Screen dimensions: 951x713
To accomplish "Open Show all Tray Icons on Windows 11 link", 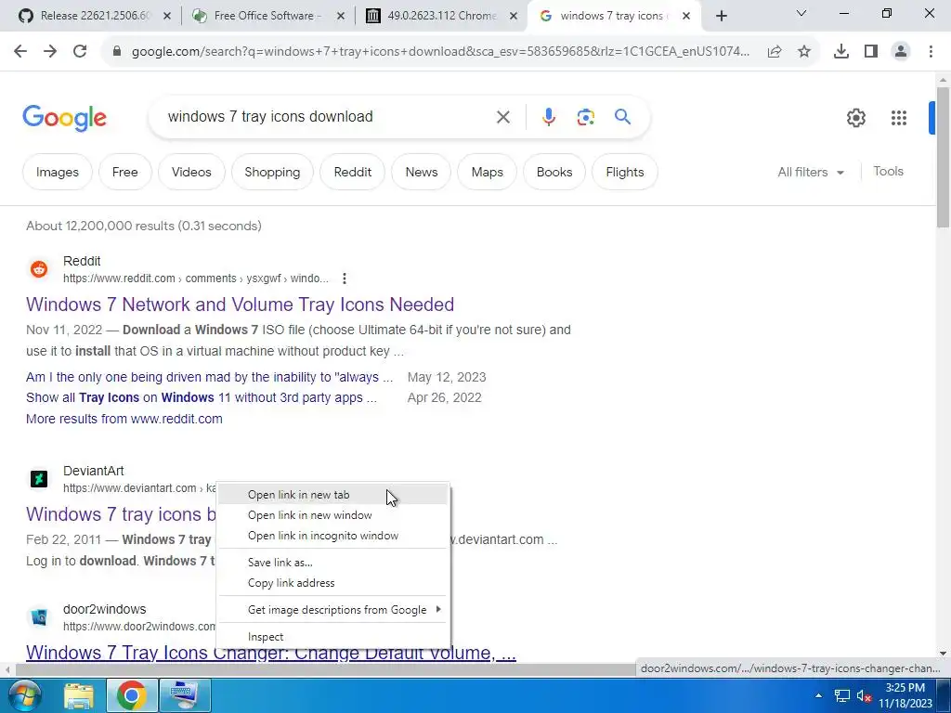I will pyautogui.click(x=202, y=397).
